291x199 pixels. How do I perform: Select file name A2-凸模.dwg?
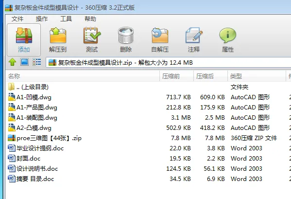34,128
